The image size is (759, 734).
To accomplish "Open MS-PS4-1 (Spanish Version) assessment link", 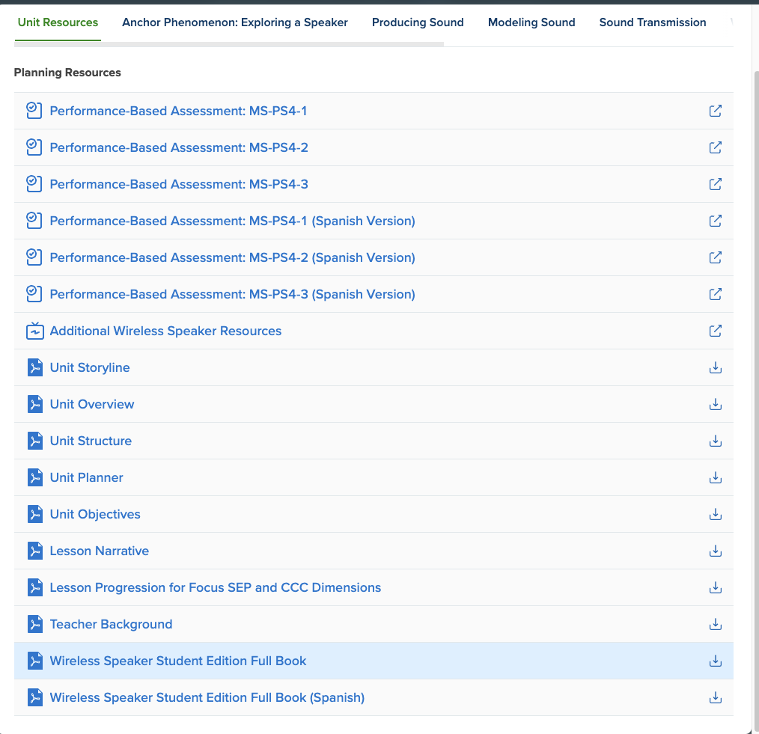I will pos(232,221).
